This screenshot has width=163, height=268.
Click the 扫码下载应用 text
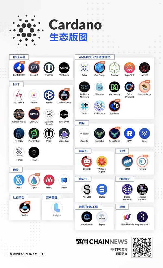tap(119, 249)
